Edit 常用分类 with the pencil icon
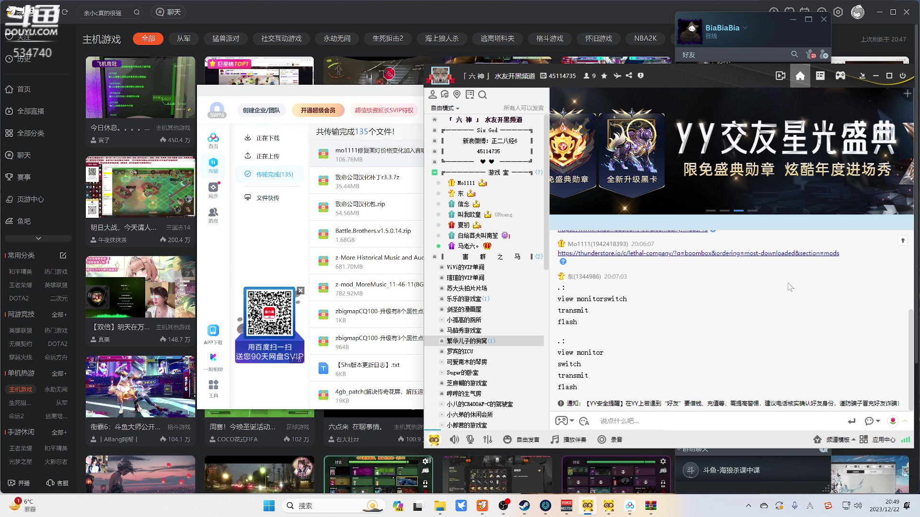920x517 pixels. [x=63, y=255]
